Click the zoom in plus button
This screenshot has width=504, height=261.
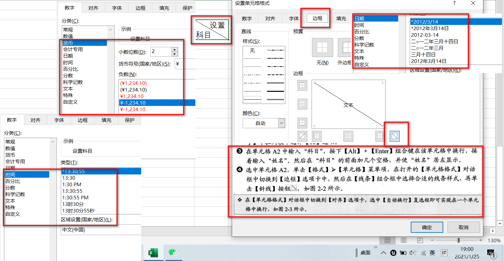point(480,240)
